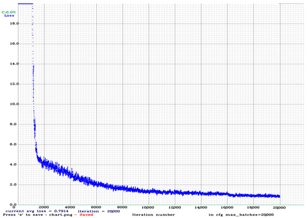Click the 'in cfg max_batches=20000' text
308x218 pixels.
[x=241, y=215]
